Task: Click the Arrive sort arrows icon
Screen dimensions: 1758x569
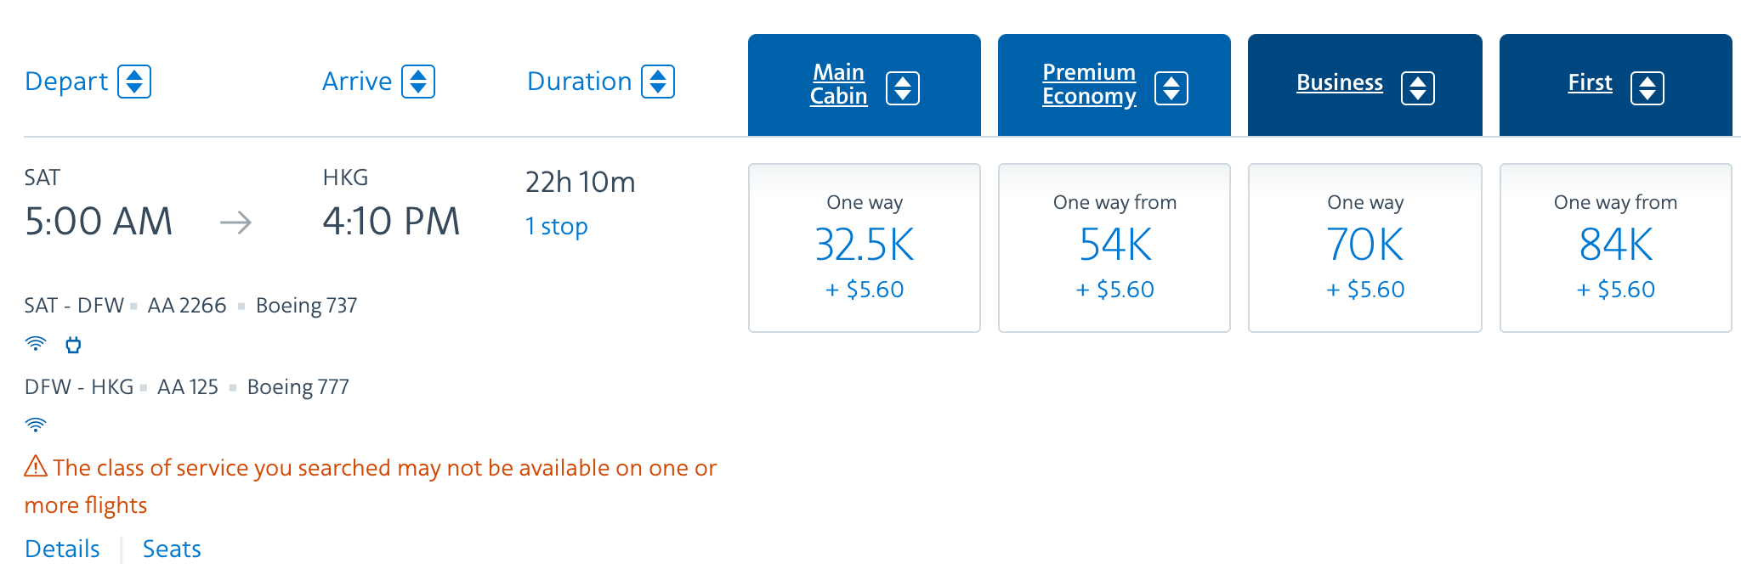Action: [x=418, y=82]
